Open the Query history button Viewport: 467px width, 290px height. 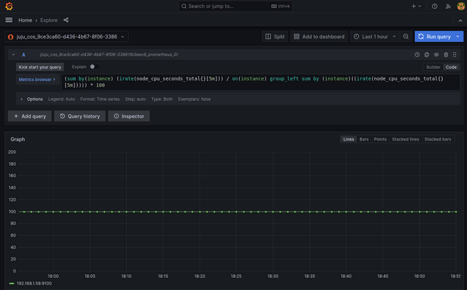(x=80, y=116)
